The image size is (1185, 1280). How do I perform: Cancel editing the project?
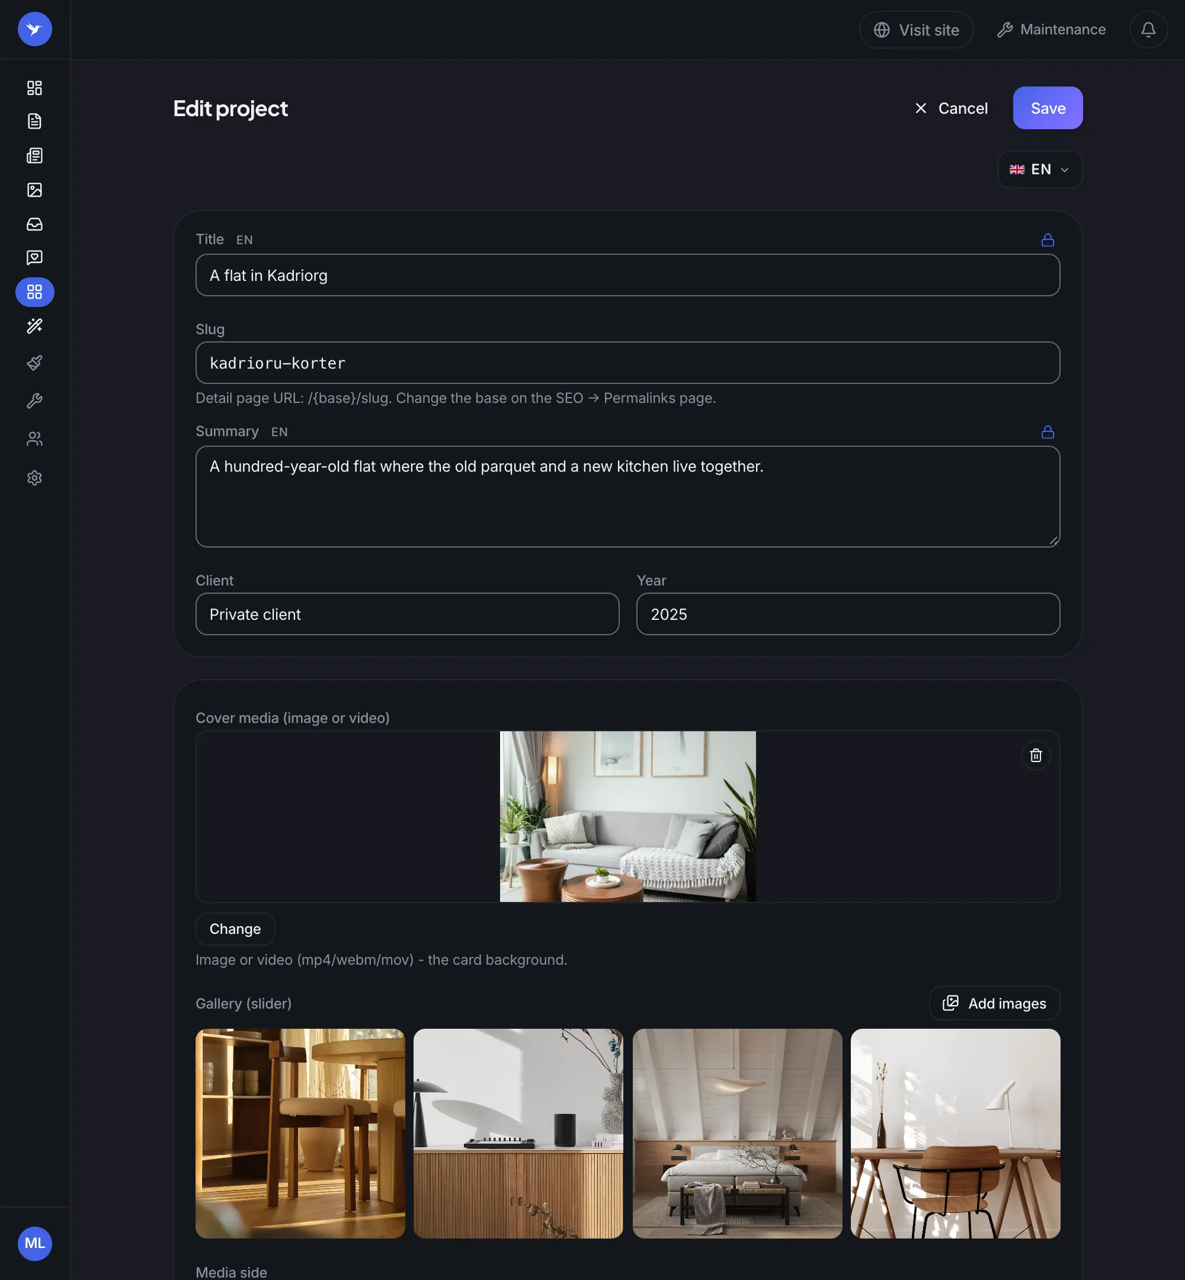coord(950,108)
